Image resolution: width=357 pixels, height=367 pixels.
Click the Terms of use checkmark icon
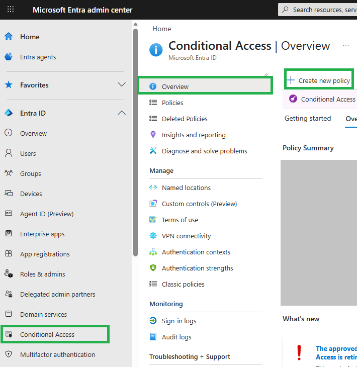coord(153,220)
